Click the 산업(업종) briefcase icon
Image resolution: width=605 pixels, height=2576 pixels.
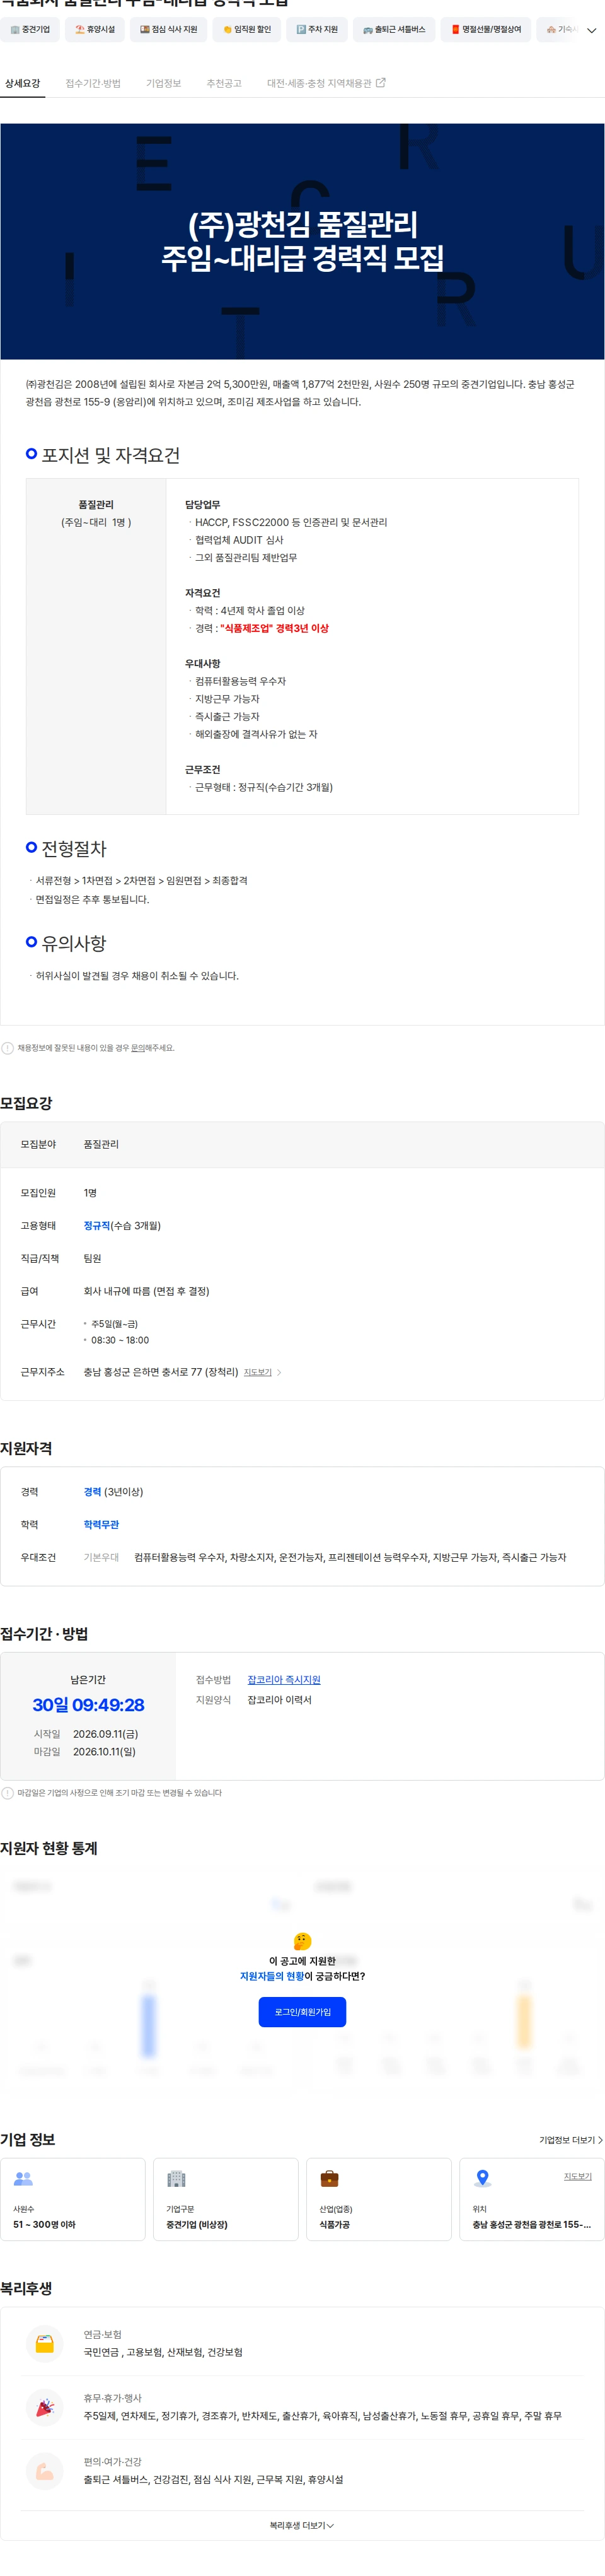pyautogui.click(x=330, y=2178)
